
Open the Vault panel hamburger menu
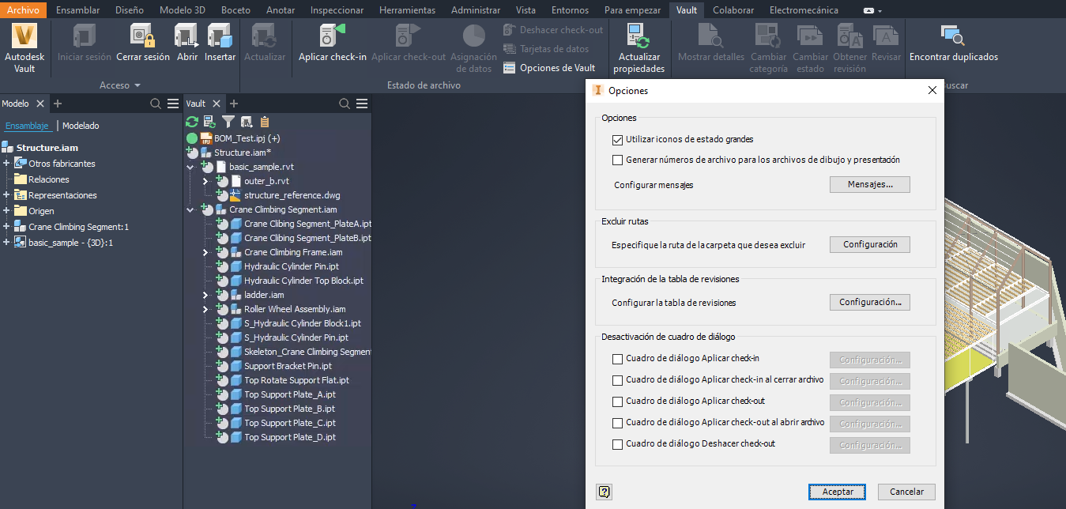(x=362, y=104)
